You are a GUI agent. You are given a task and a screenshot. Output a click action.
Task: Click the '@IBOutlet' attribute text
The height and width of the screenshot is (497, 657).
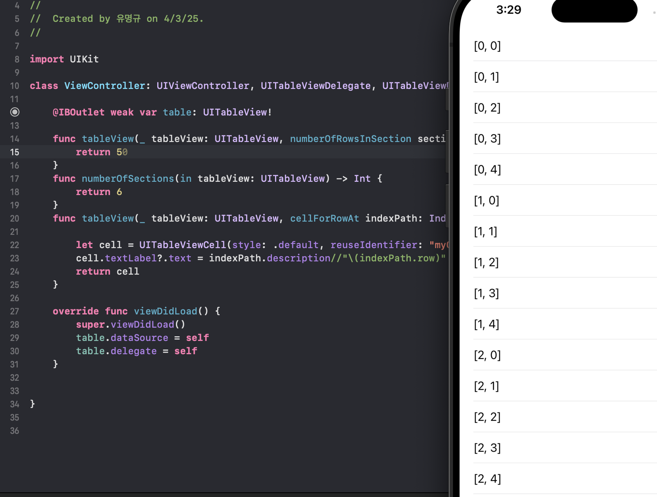(79, 112)
